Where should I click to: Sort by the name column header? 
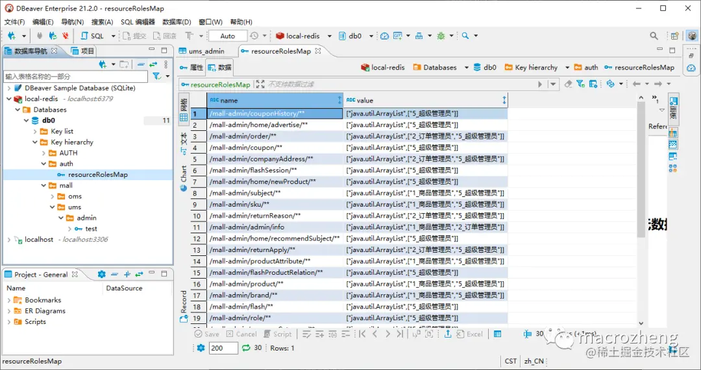(275, 100)
